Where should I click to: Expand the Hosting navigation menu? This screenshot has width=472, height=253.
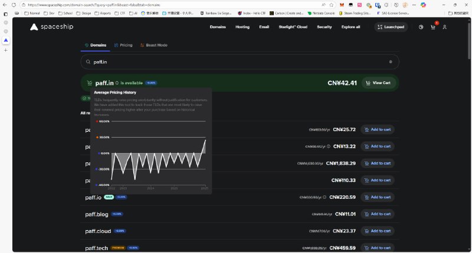pos(242,27)
